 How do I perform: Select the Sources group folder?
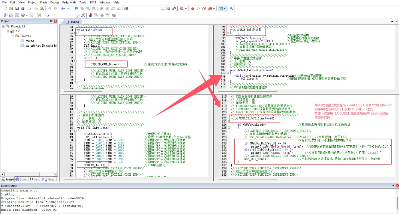pos(25,36)
